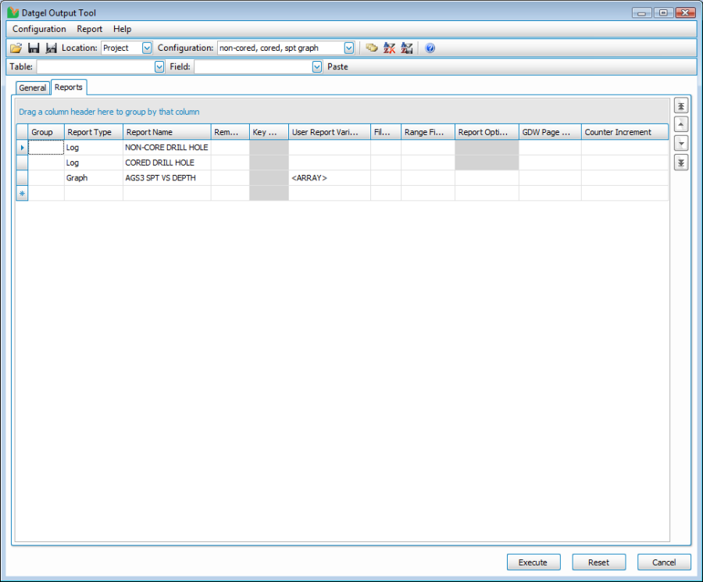Screen dimensions: 703x582
Task: Click the open configuration folder icon
Action: coord(16,48)
